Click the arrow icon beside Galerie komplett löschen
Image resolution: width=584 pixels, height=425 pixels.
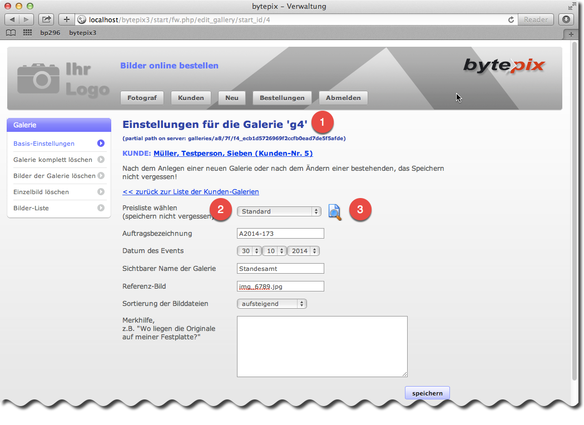coord(101,160)
